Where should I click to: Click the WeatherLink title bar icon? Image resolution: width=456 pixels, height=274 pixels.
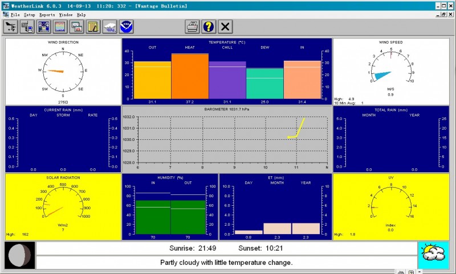[x=6, y=6]
